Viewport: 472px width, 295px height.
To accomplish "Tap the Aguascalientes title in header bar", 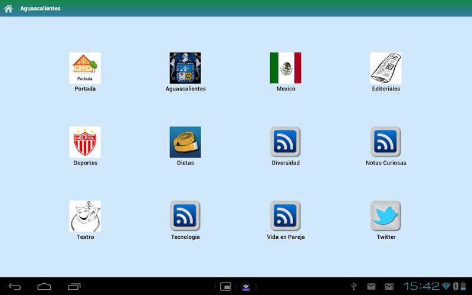I will point(40,8).
